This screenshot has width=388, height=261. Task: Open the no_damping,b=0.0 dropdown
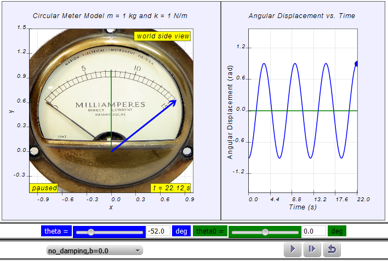coord(95,251)
